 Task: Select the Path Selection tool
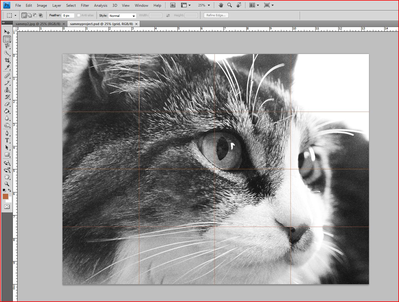(x=7, y=147)
